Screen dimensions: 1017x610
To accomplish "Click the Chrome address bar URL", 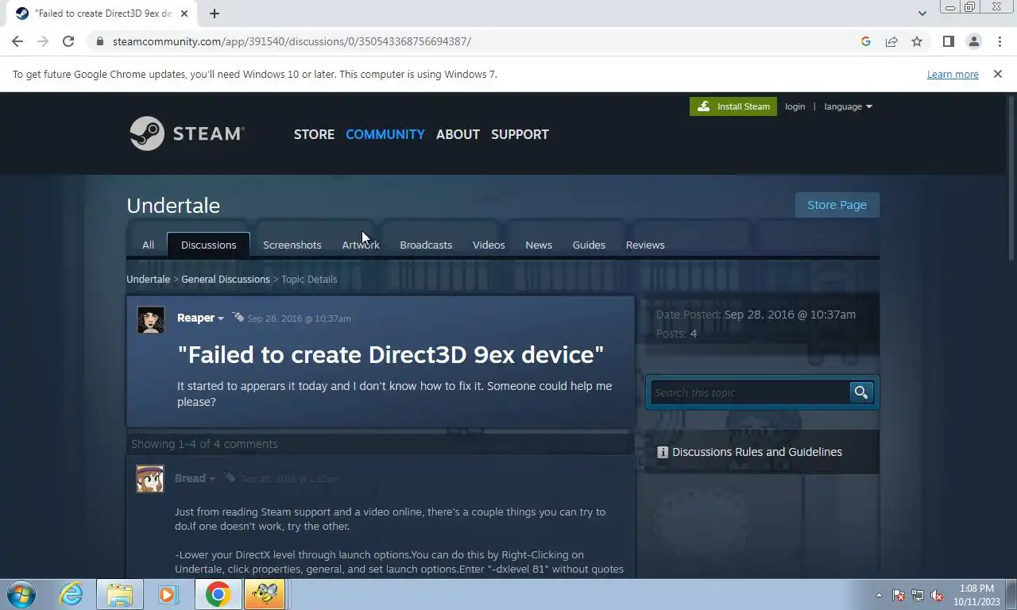I will click(292, 41).
